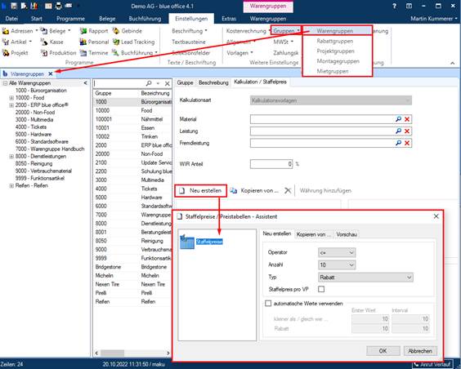Click the Abbrechen button
This screenshot has width=461, height=369.
(420, 351)
